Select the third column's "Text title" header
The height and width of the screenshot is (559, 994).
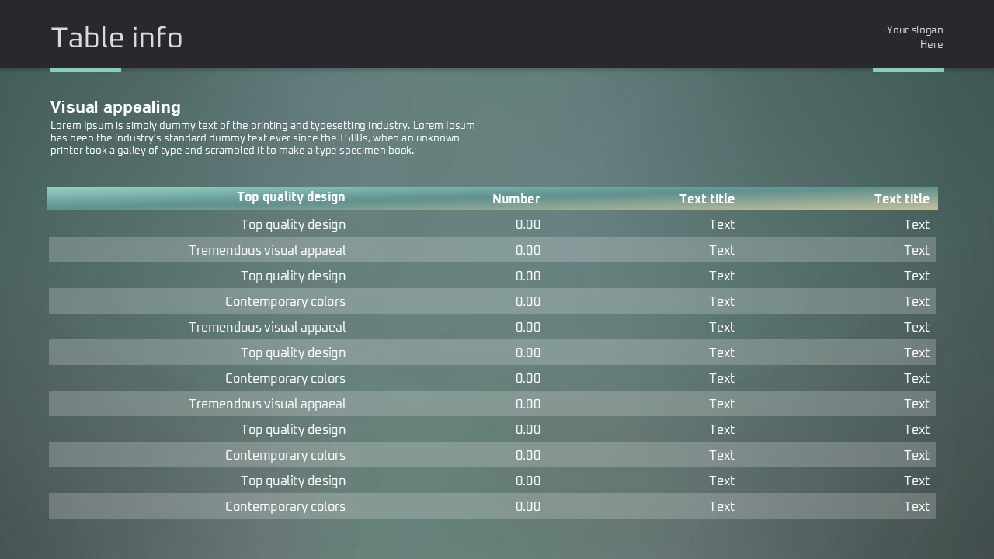[x=707, y=200]
